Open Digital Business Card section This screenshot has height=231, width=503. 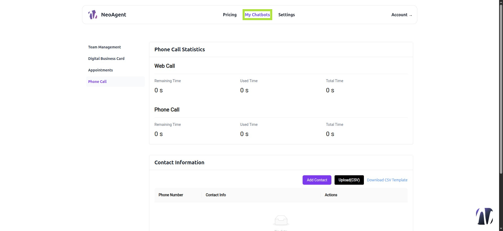click(x=106, y=59)
